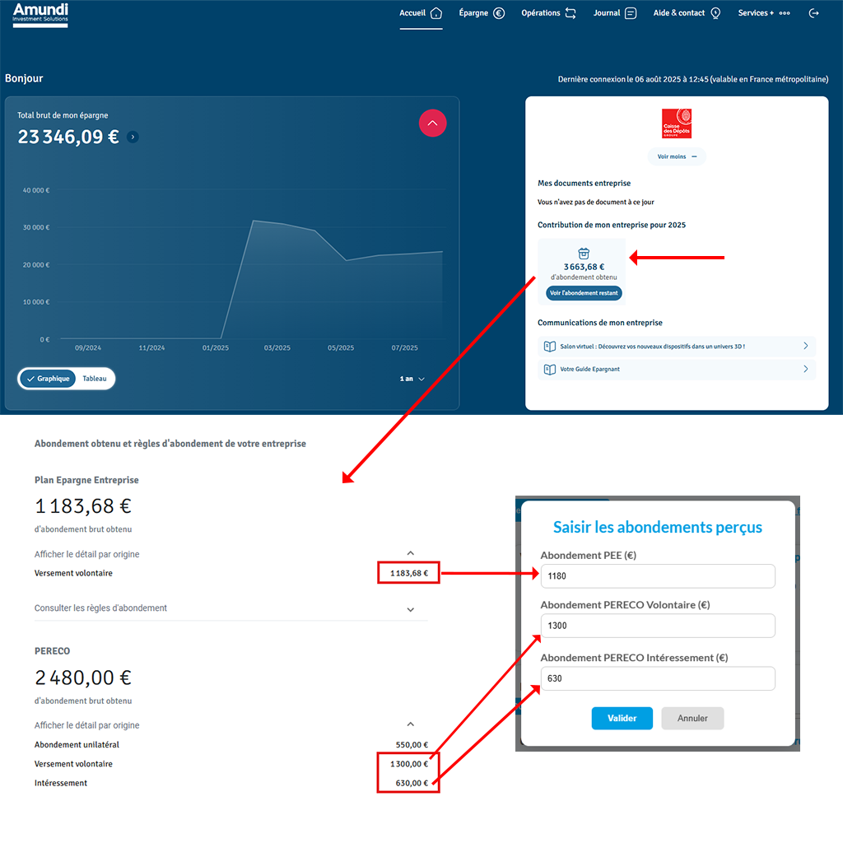Screen dimensions: 843x843
Task: Click Abondement PERECO Intéressement input field
Action: coord(658,678)
